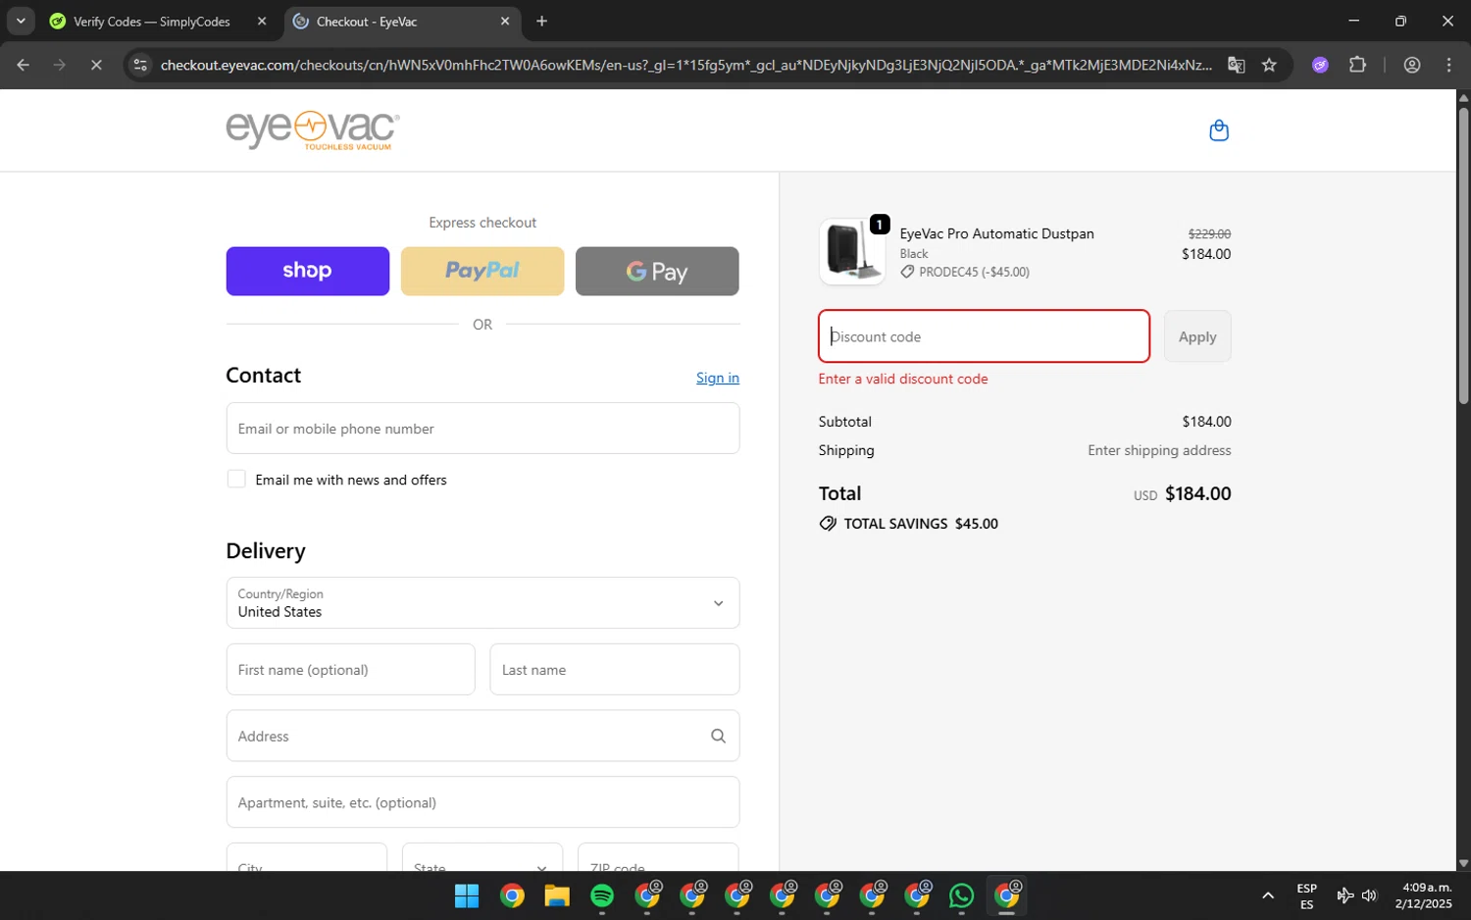Click the 'PRODEC45 (-$45.00)' discount text

tap(974, 272)
